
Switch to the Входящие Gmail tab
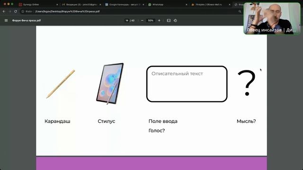click(x=81, y=4)
